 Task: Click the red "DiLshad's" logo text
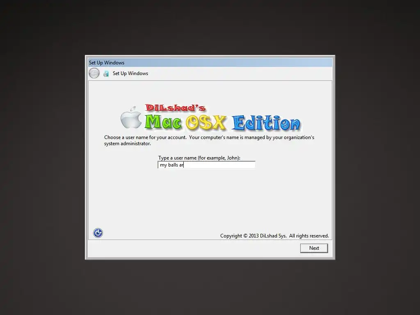pyautogui.click(x=175, y=108)
